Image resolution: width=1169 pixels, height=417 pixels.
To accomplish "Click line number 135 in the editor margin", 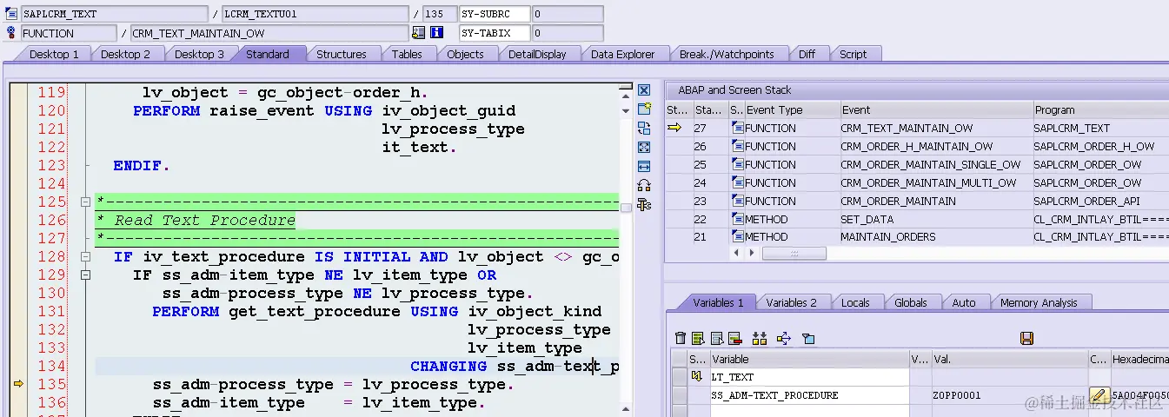I will point(51,384).
